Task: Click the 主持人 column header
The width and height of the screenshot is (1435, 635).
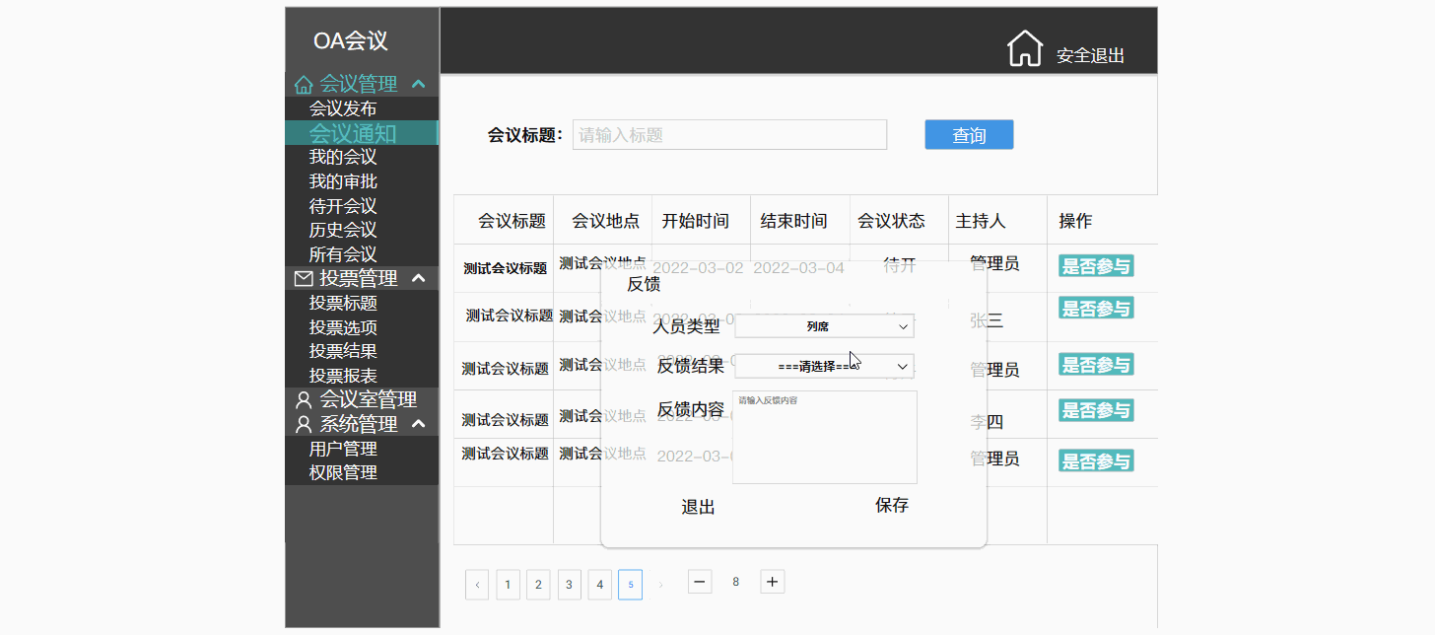Action: pyautogui.click(x=980, y=221)
